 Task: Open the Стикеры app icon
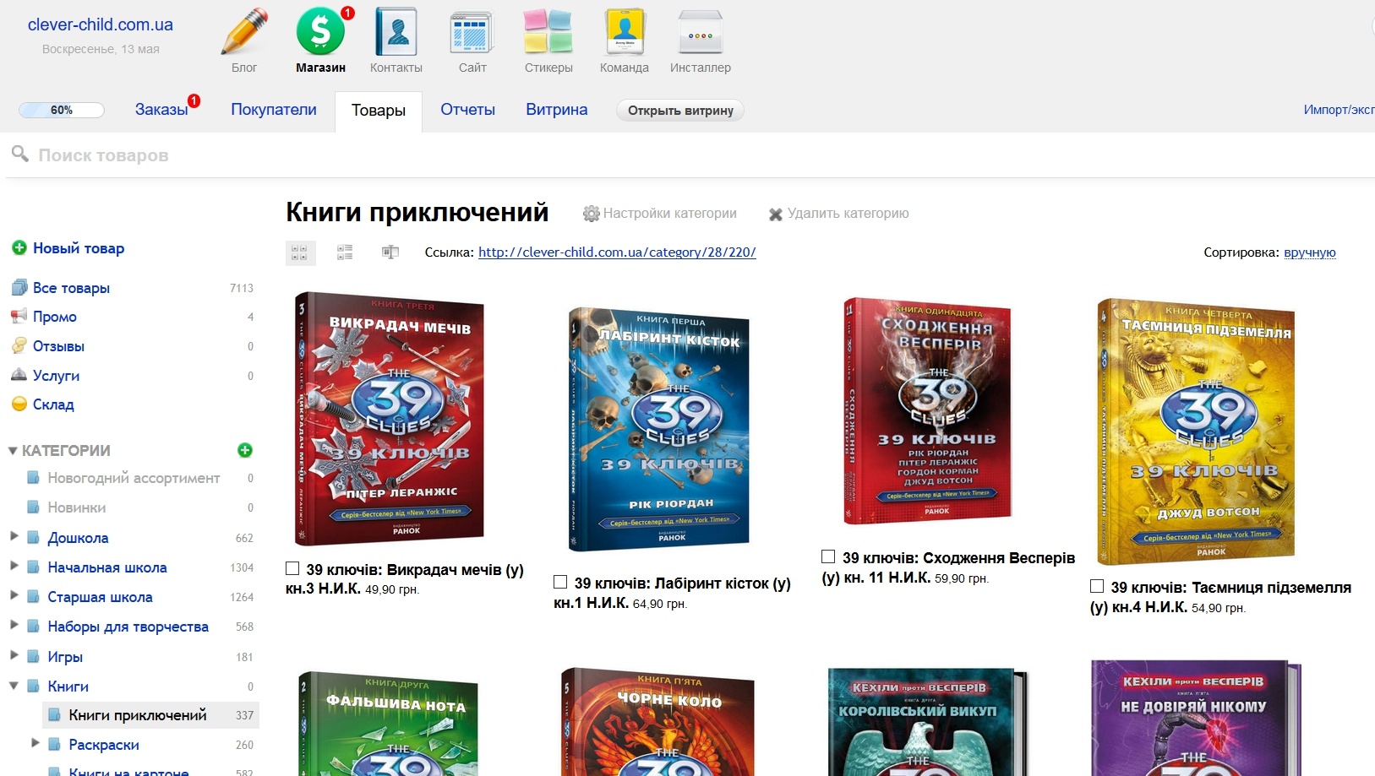(548, 32)
